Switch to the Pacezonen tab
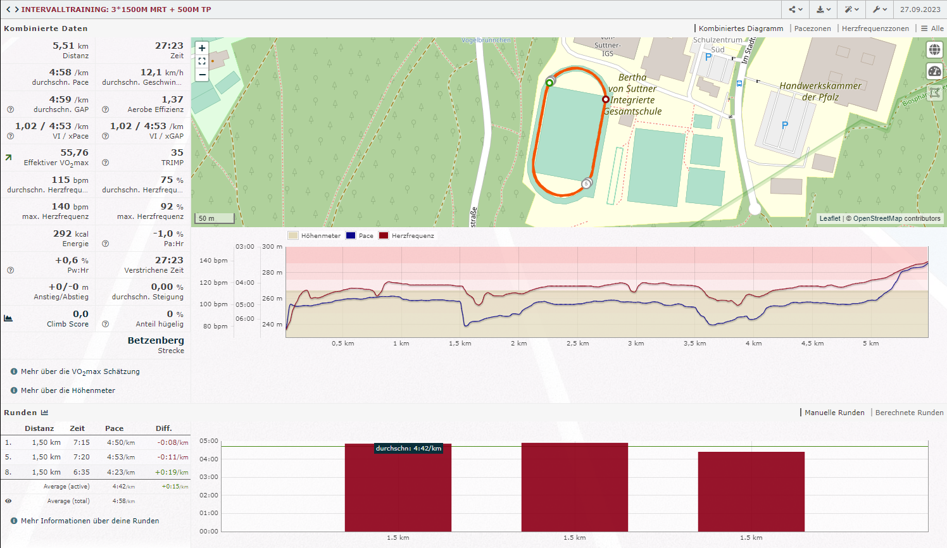The height and width of the screenshot is (548, 947). (x=812, y=28)
